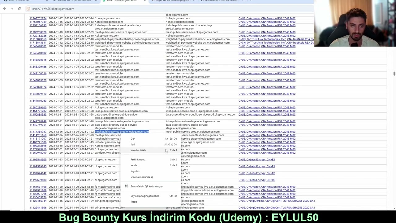Open certificate ID 11718843553

[x=38, y=39]
